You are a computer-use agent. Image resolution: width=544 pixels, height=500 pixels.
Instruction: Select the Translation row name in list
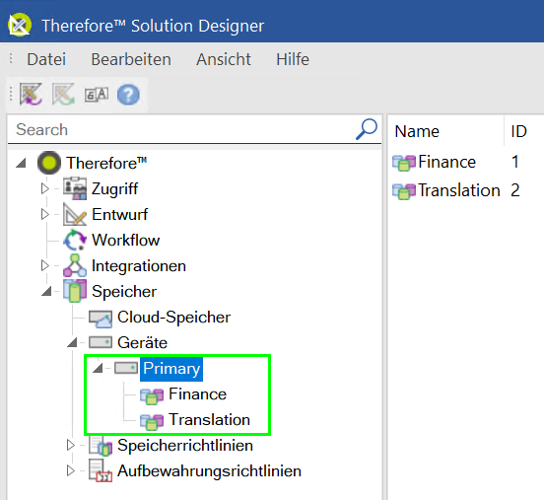459,190
